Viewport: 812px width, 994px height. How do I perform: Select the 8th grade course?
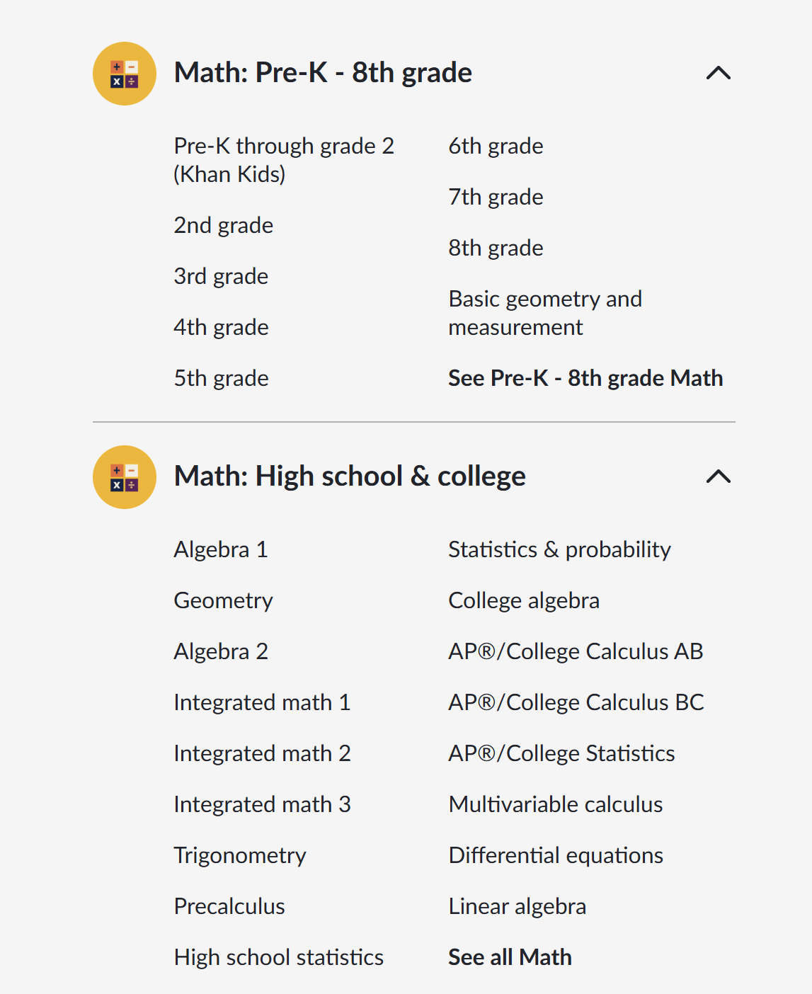[x=495, y=248]
